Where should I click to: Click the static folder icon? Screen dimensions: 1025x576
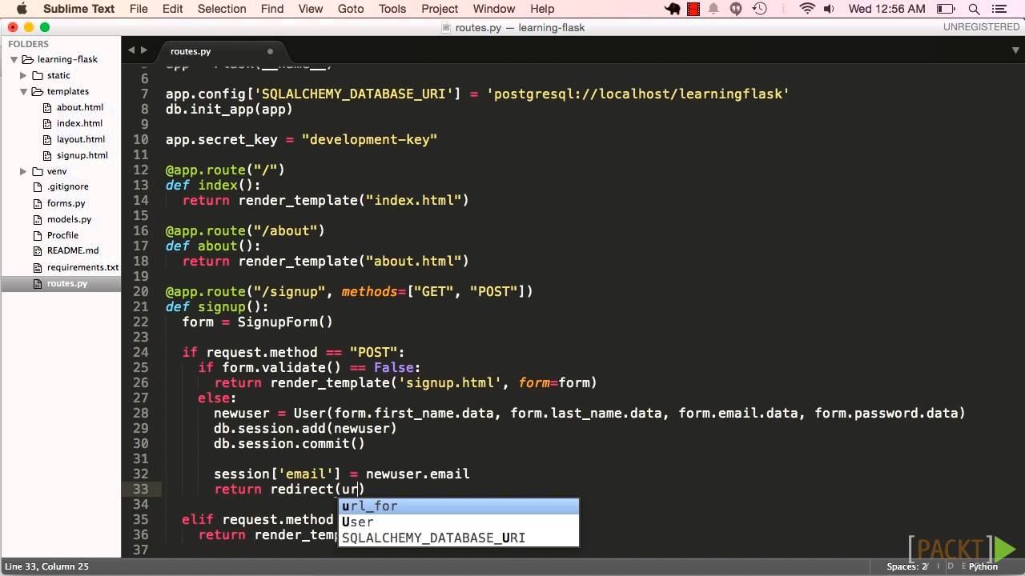pos(38,75)
